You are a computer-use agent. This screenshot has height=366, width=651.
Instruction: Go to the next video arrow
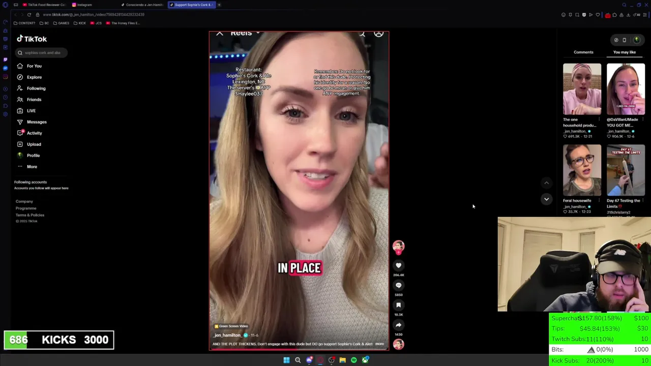click(546, 199)
